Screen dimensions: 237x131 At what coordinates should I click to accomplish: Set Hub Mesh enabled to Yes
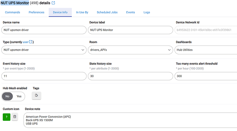[19, 96]
